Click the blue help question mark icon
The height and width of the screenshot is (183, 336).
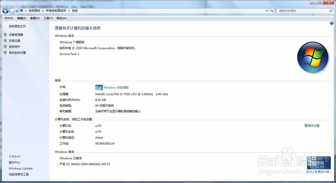click(x=332, y=23)
